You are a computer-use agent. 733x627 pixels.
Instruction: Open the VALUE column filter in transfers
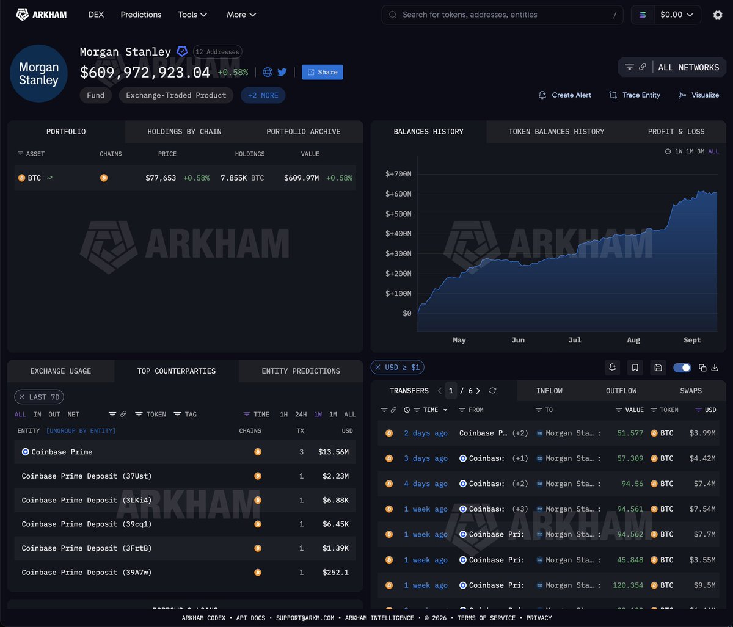tap(629, 410)
